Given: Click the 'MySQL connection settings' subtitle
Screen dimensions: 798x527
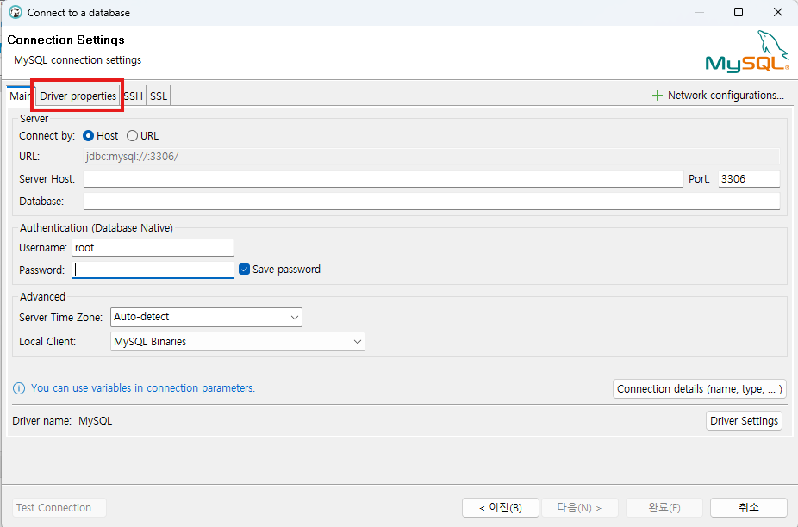Looking at the screenshot, I should coord(78,60).
